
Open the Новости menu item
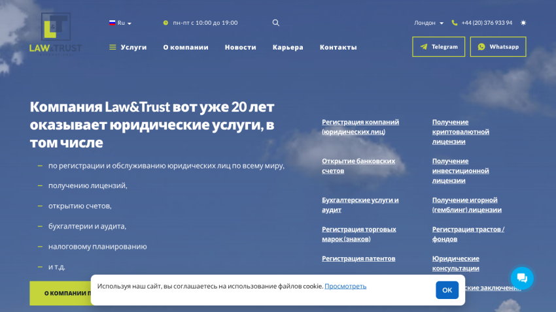tap(241, 47)
